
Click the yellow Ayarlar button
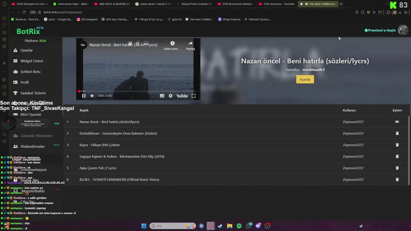point(305,79)
